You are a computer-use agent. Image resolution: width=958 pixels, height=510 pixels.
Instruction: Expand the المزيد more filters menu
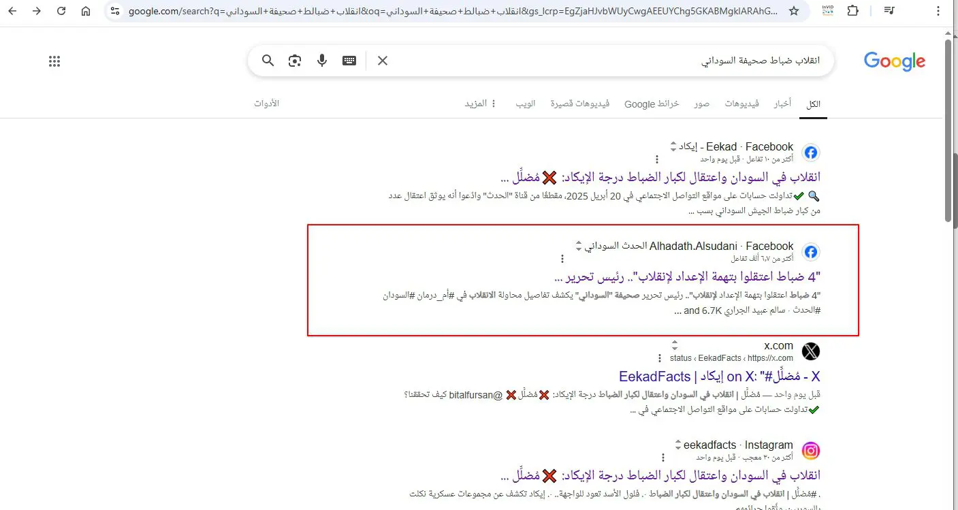coord(481,103)
